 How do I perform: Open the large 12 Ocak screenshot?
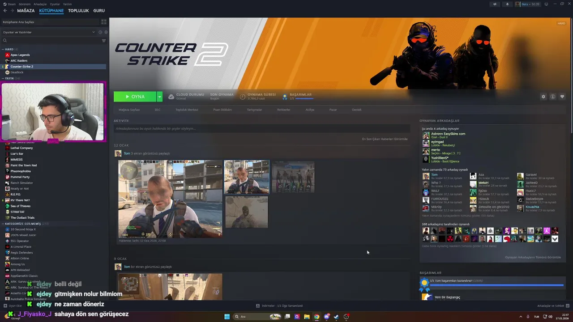pyautogui.click(x=170, y=199)
